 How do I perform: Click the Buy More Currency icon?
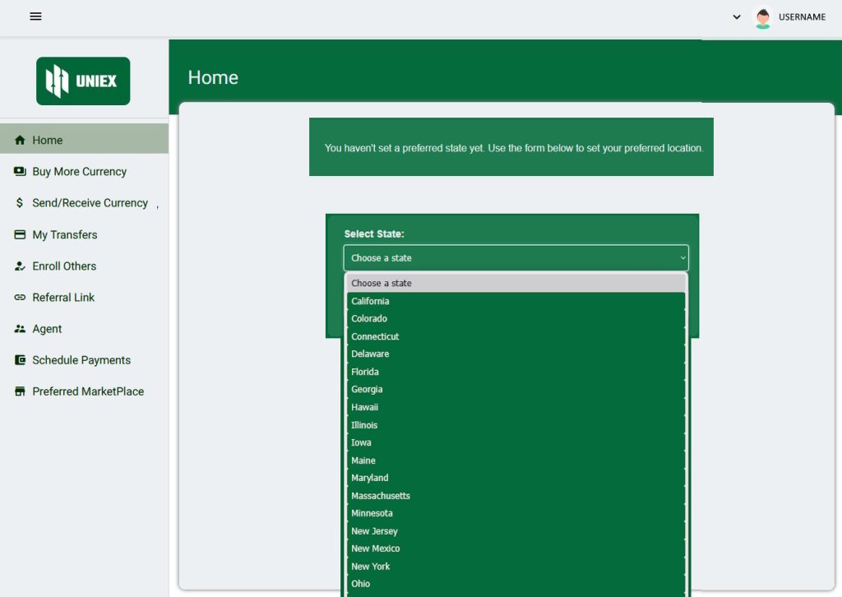tap(20, 172)
